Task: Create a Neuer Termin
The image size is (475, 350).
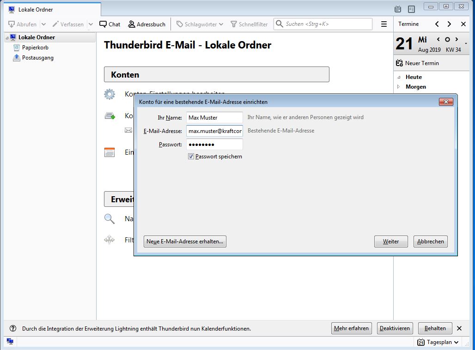Action: 417,63
